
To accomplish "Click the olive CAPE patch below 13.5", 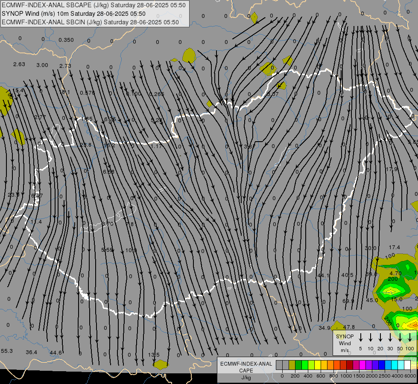I will point(161,364).
